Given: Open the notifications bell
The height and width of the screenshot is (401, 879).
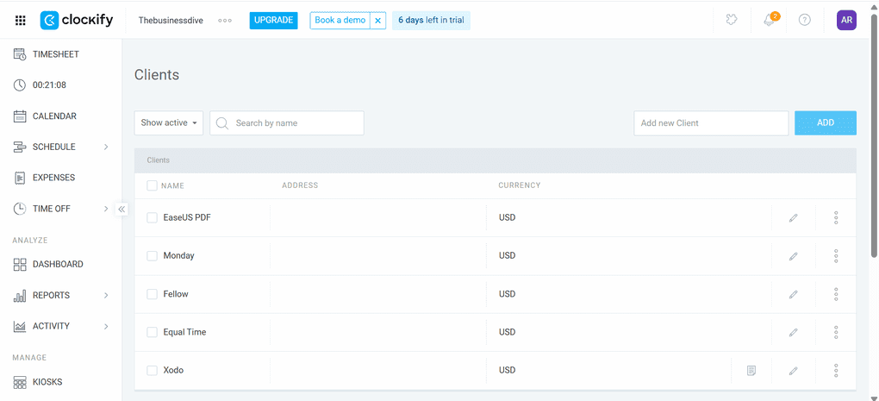Looking at the screenshot, I should coord(769,20).
